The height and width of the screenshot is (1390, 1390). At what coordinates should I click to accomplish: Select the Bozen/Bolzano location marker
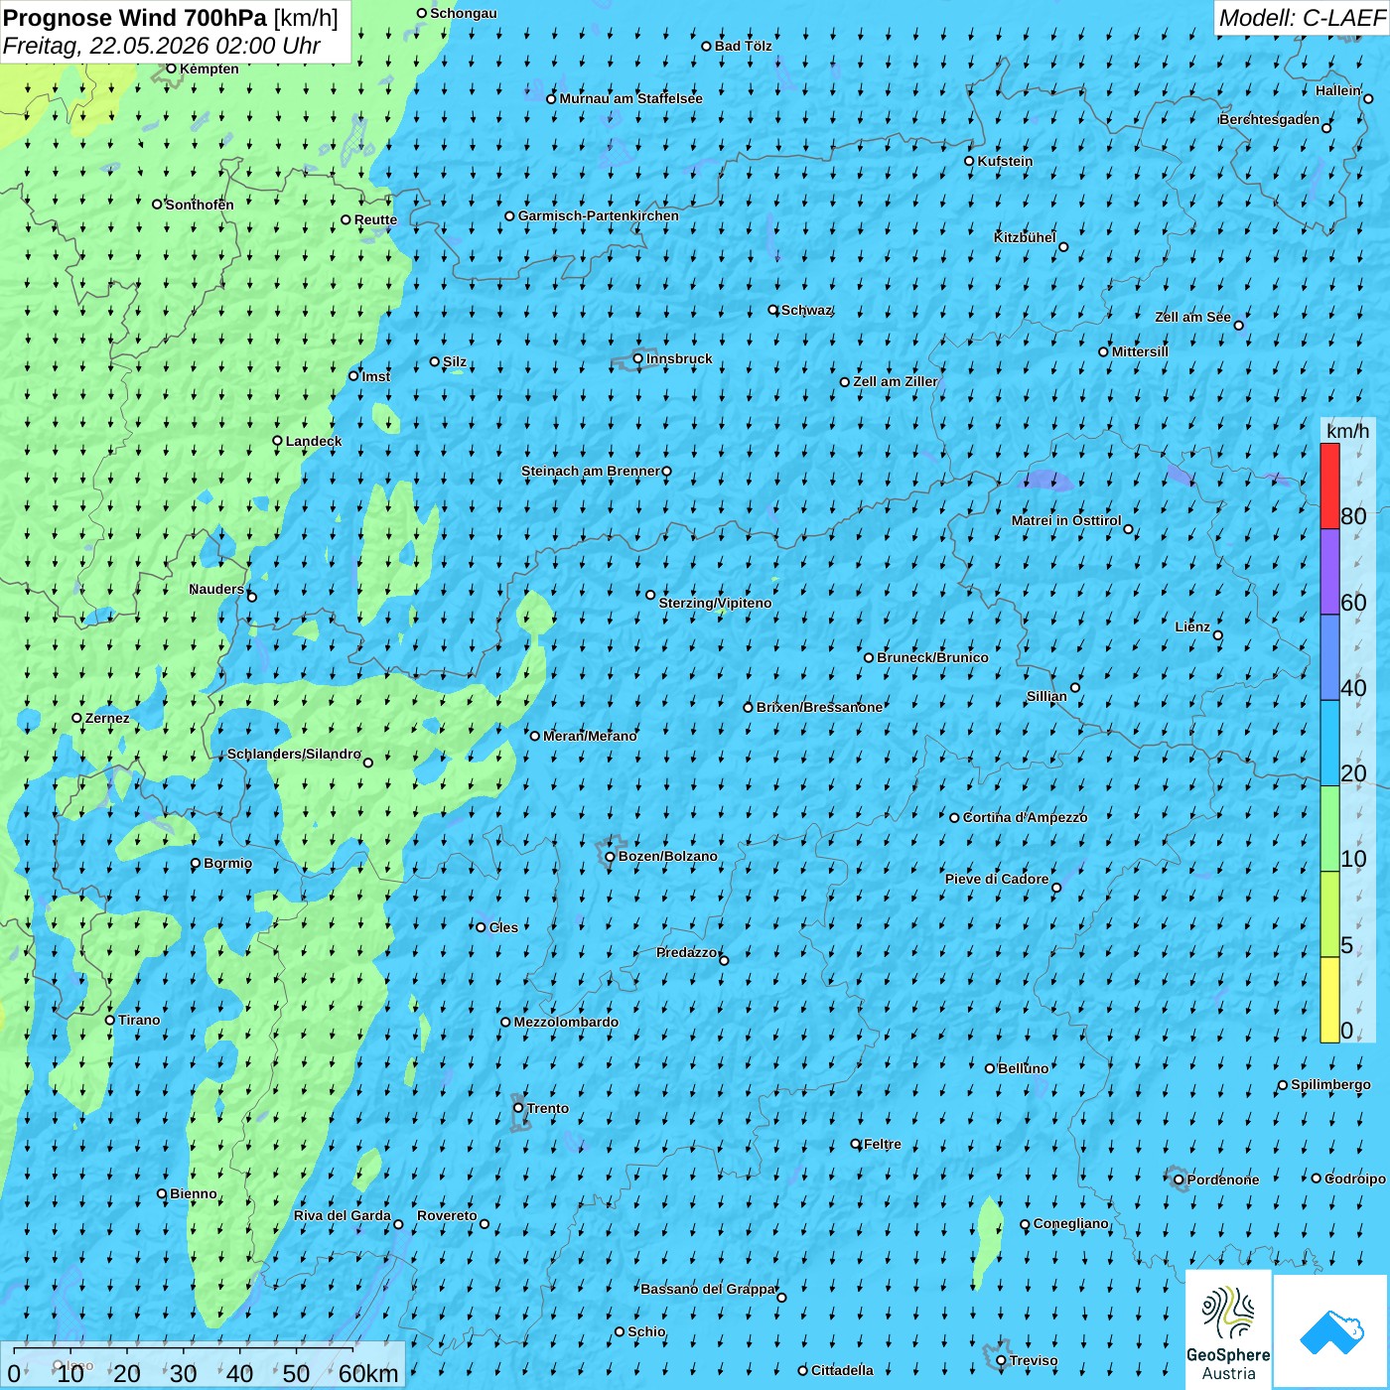[x=611, y=857]
